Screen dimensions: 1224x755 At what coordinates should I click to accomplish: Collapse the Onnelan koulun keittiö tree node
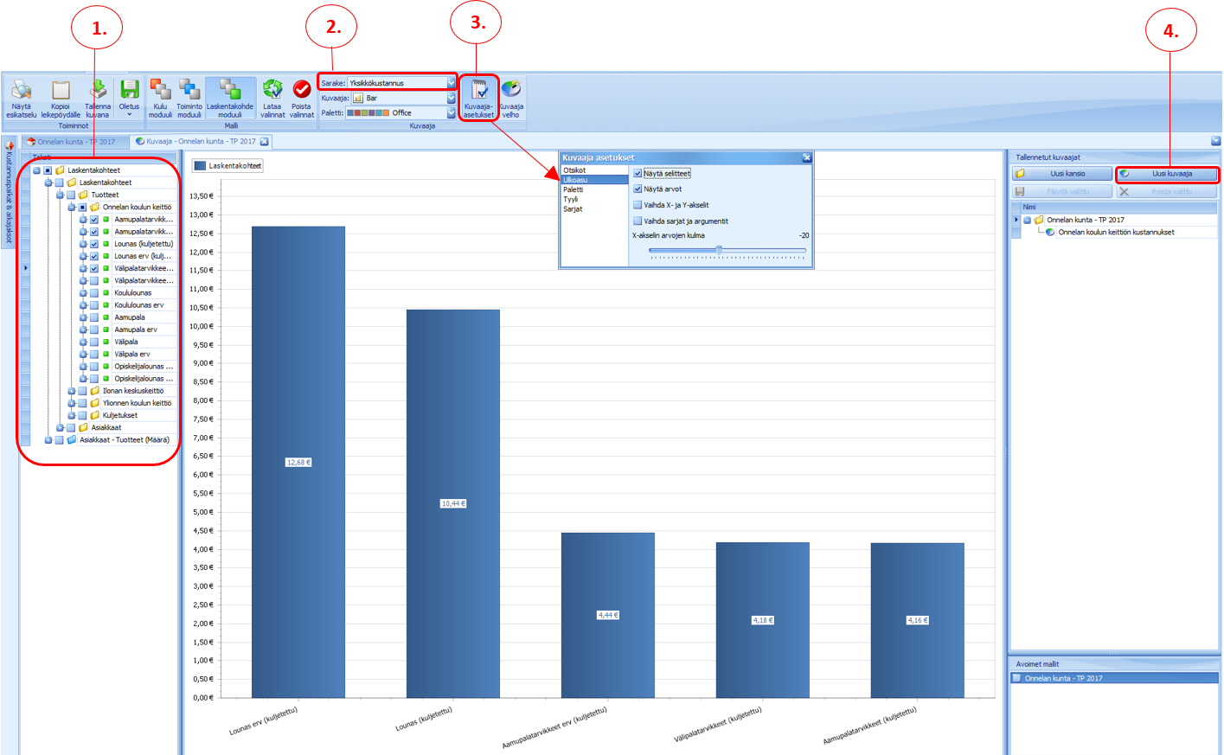pyautogui.click(x=71, y=208)
